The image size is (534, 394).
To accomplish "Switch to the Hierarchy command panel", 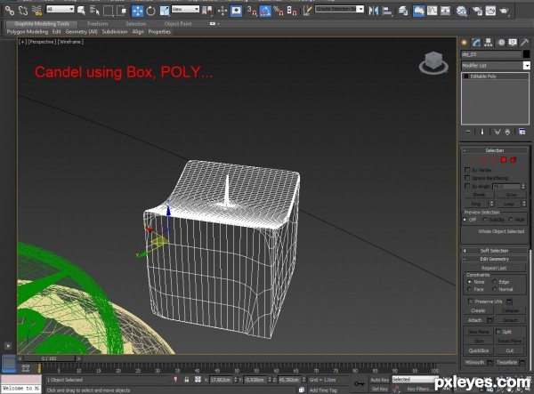I will pos(489,43).
